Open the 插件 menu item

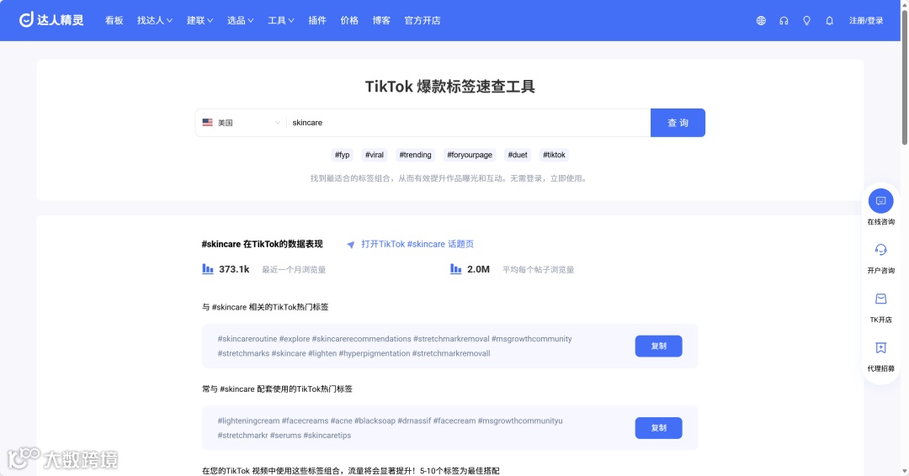pyautogui.click(x=317, y=20)
